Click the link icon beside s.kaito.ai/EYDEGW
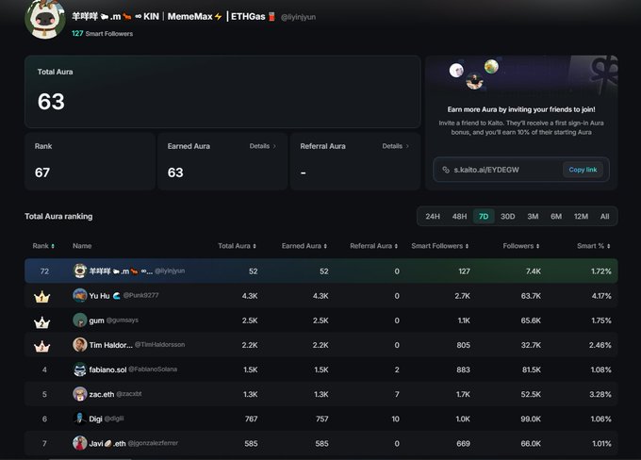 tap(446, 170)
